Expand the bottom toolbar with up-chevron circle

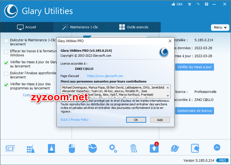pos(217,147)
